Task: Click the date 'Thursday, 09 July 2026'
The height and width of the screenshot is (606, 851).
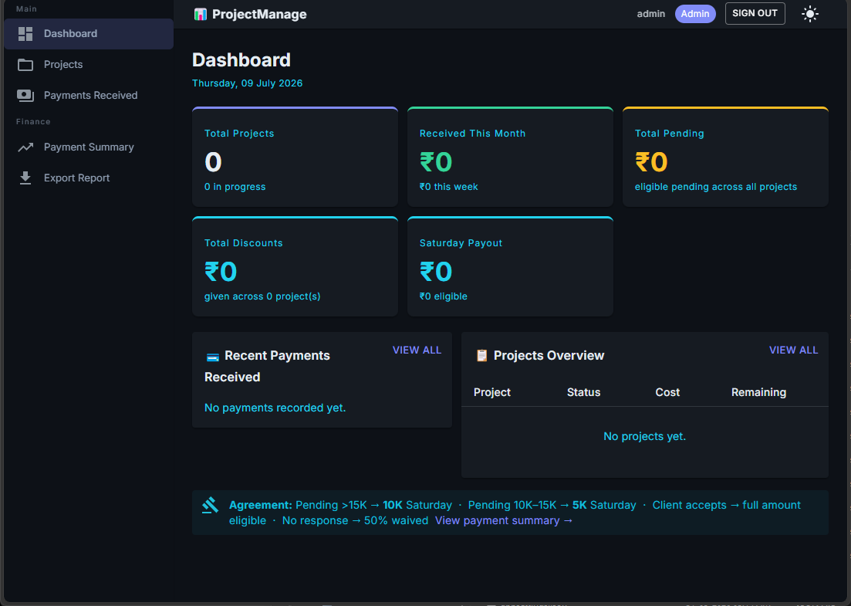Action: 248,83
